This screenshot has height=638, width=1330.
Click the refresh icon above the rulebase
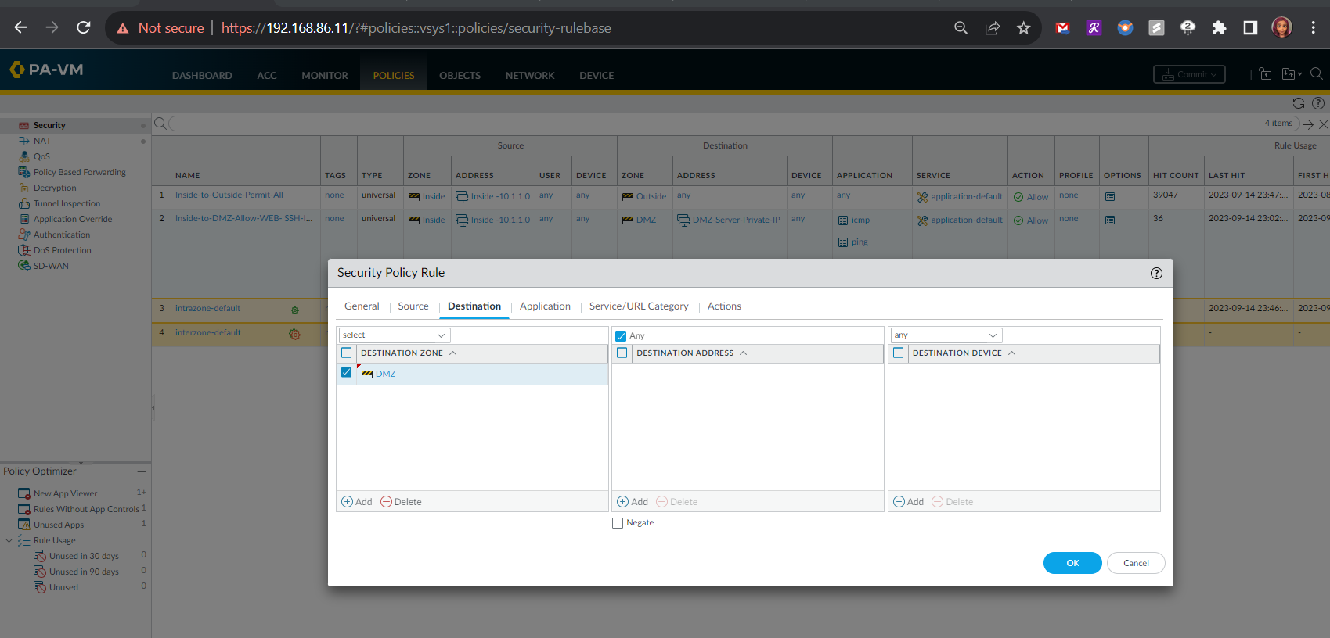coord(1299,103)
